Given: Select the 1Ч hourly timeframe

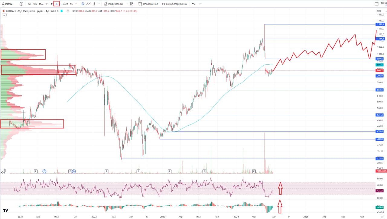Looking at the screenshot, I should pyautogui.click(x=47, y=4).
